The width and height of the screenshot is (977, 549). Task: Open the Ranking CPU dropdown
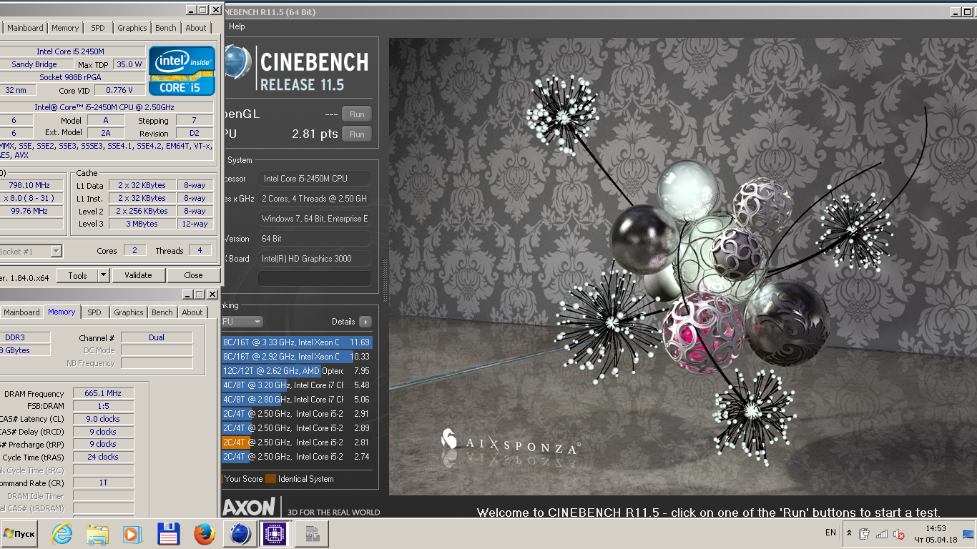pos(242,322)
